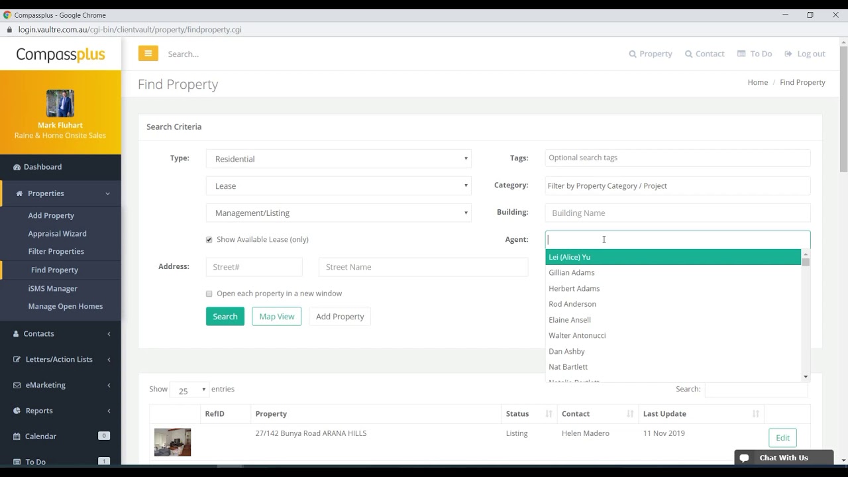Click the Log out arrow icon

788,54
